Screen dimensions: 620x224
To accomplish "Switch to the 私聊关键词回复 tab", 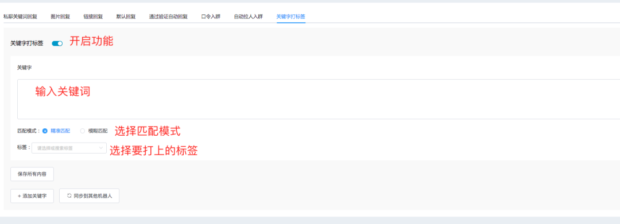I will click(20, 17).
